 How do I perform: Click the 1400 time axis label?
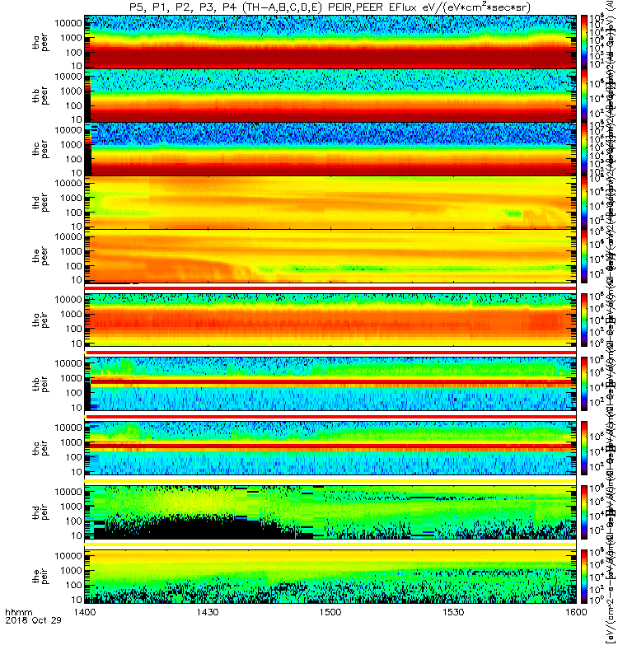85,612
